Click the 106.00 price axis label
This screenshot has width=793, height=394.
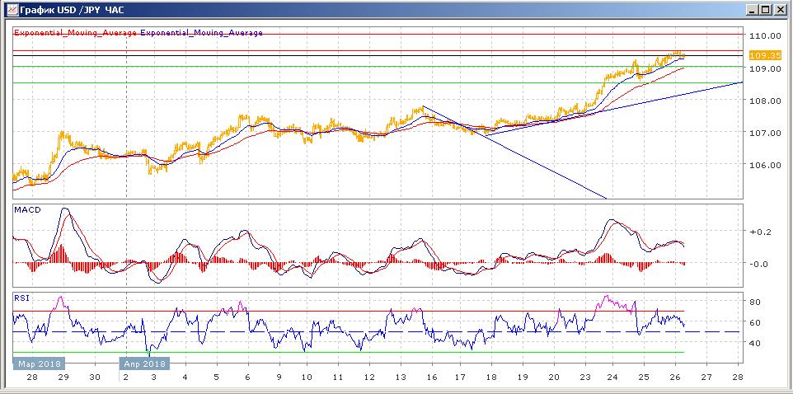(x=764, y=165)
